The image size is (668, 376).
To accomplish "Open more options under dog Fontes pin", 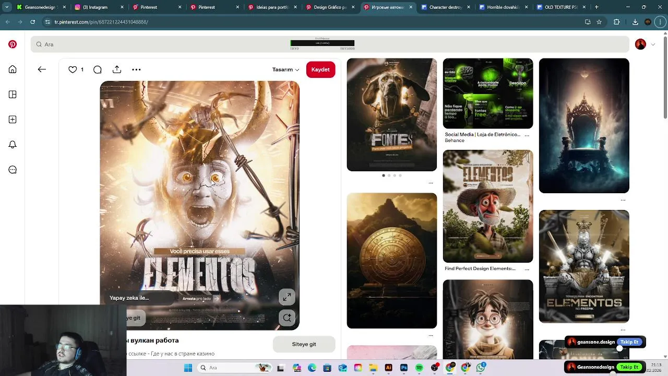I will [431, 183].
